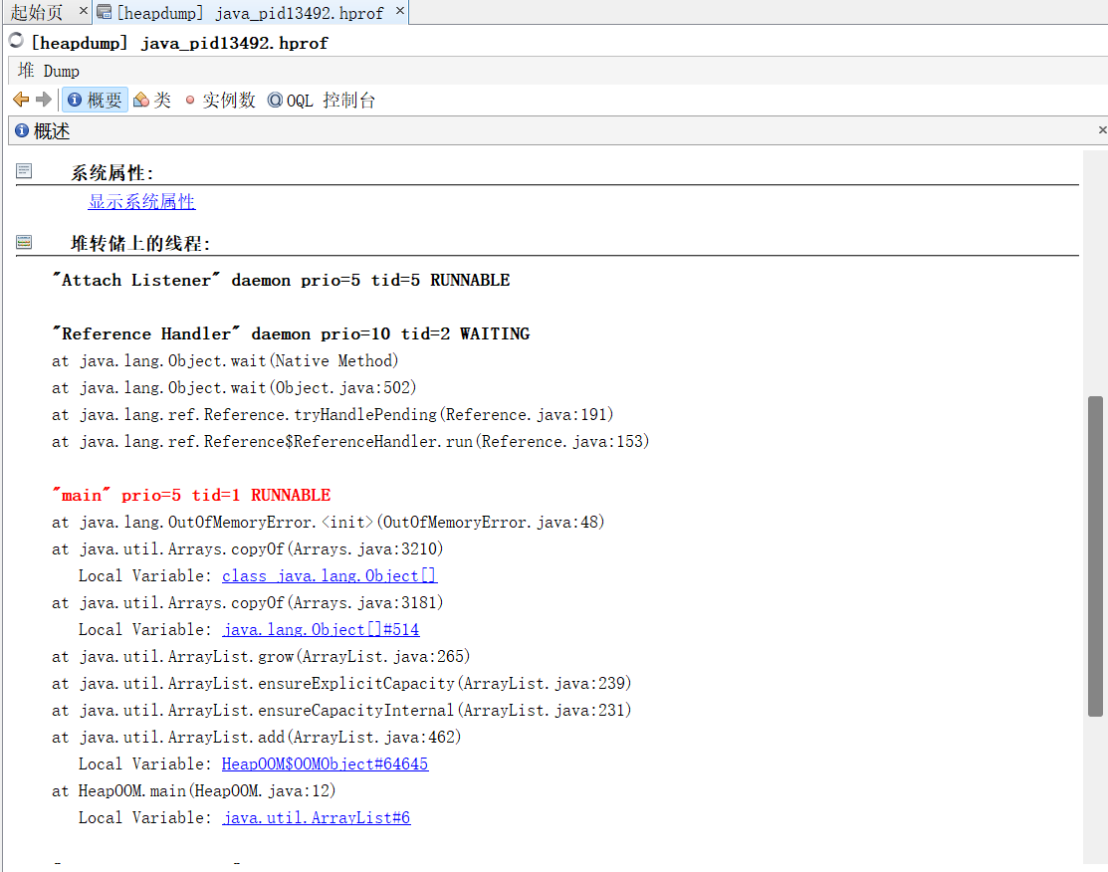Collapse the 系统属性 section icon
The height and width of the screenshot is (872, 1108).
(24, 171)
